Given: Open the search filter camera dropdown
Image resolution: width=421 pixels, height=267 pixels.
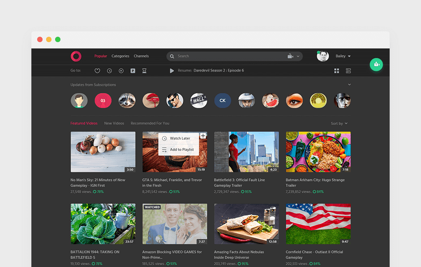Looking at the screenshot, I should coord(293,56).
